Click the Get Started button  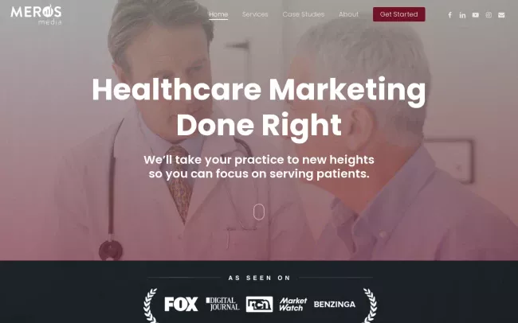(x=398, y=14)
